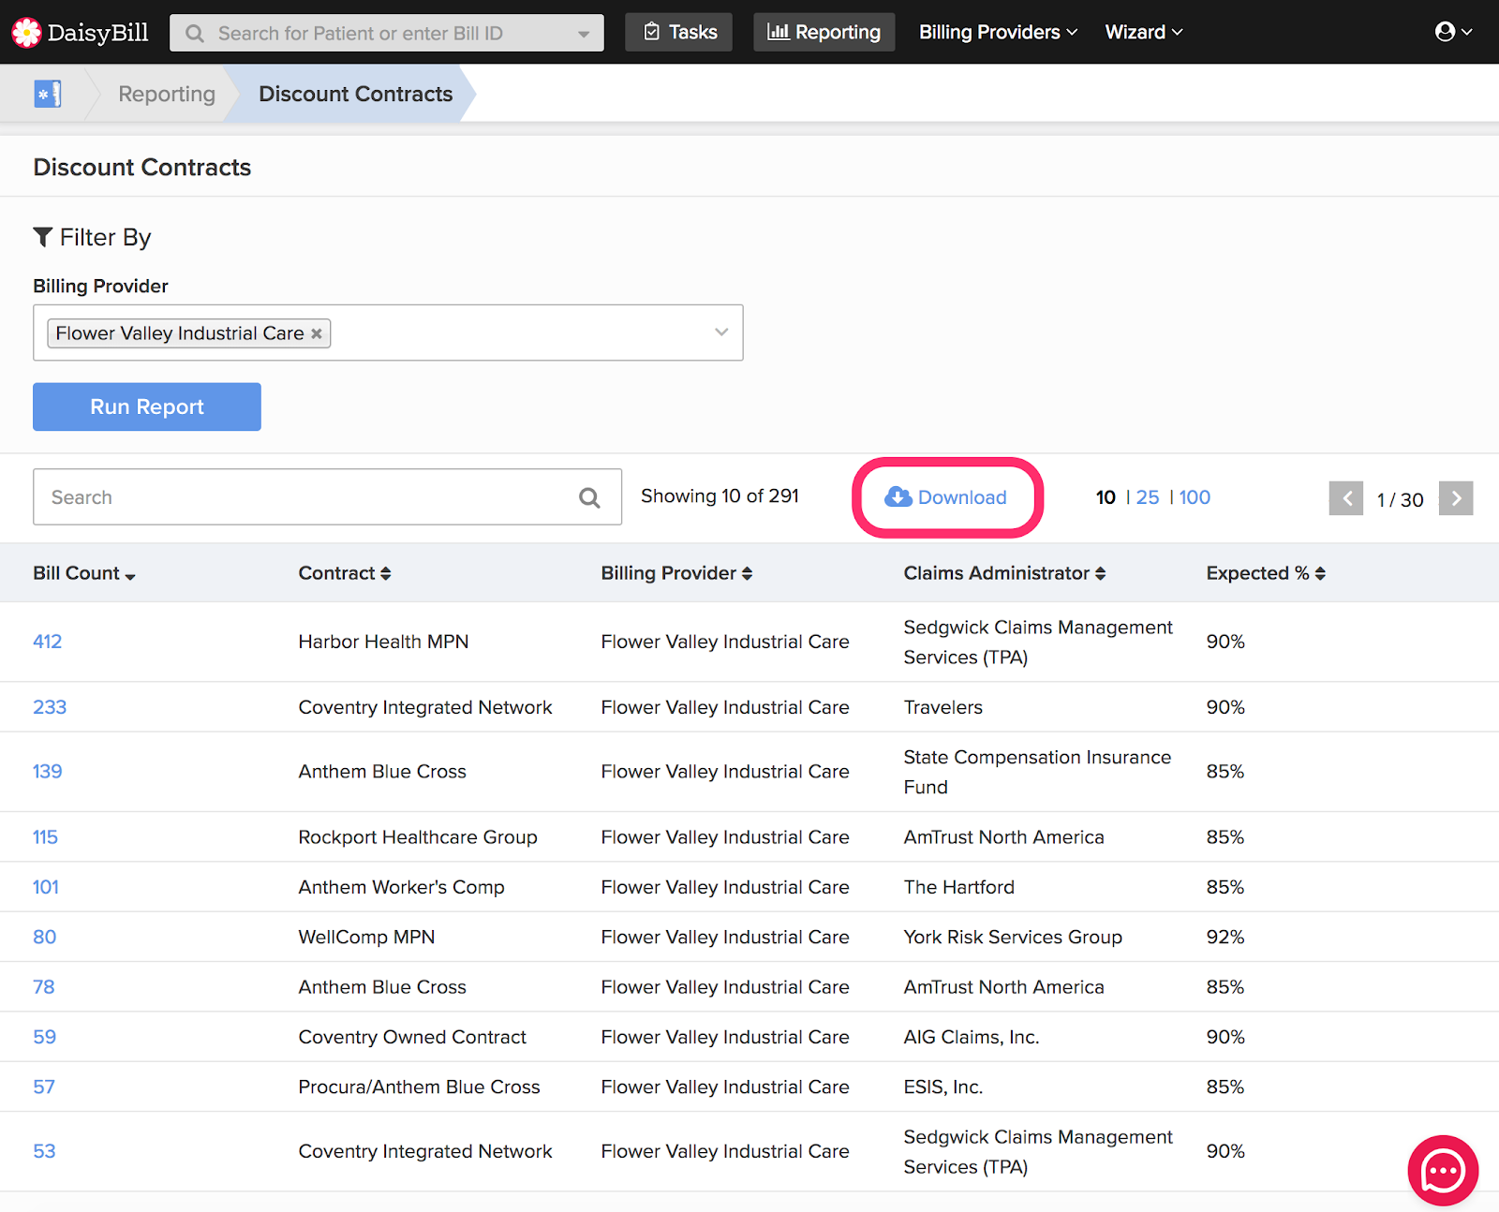The image size is (1499, 1212).
Task: Show 10 rows per page
Action: (1106, 497)
